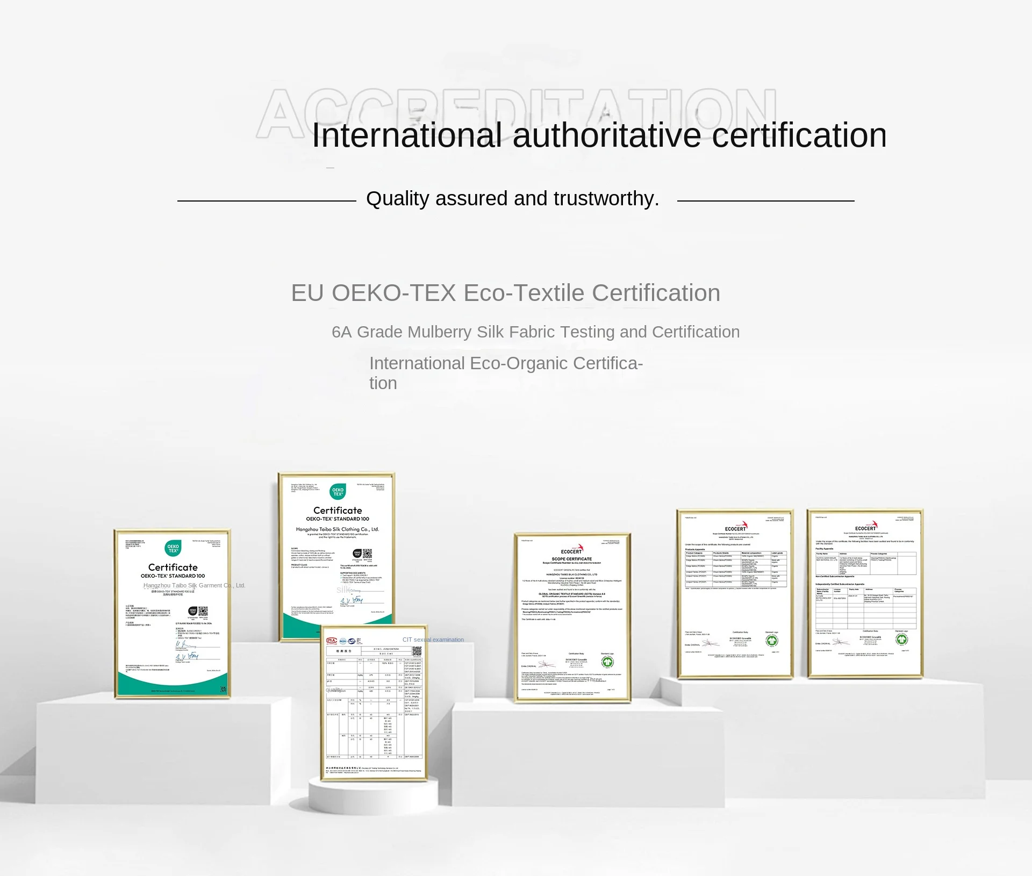The width and height of the screenshot is (1032, 876).
Task: Click the Ecocert logo on the Scope Certificate
Action: coord(572,550)
